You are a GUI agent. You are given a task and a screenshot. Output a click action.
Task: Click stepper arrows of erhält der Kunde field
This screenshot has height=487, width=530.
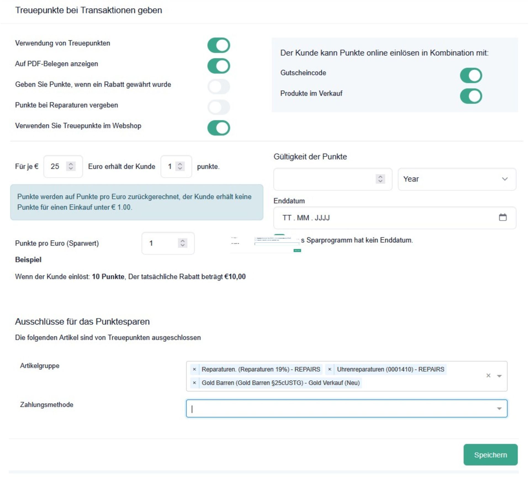pos(180,166)
